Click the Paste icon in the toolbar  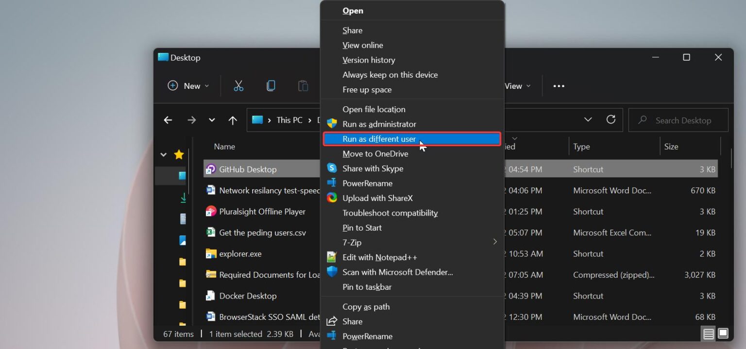[303, 85]
